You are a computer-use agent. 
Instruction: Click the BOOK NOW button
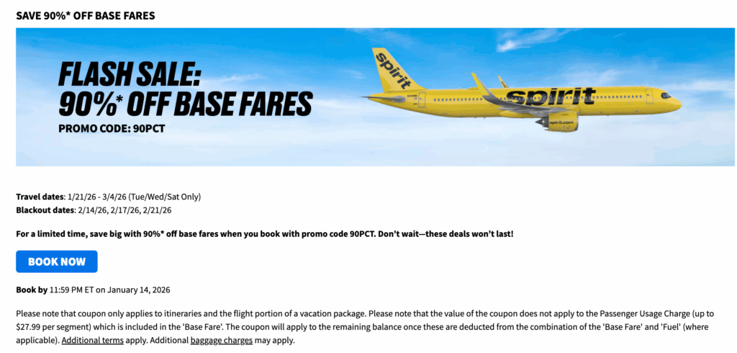tap(56, 262)
